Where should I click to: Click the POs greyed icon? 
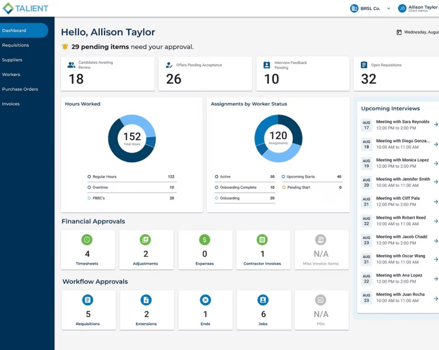click(321, 300)
